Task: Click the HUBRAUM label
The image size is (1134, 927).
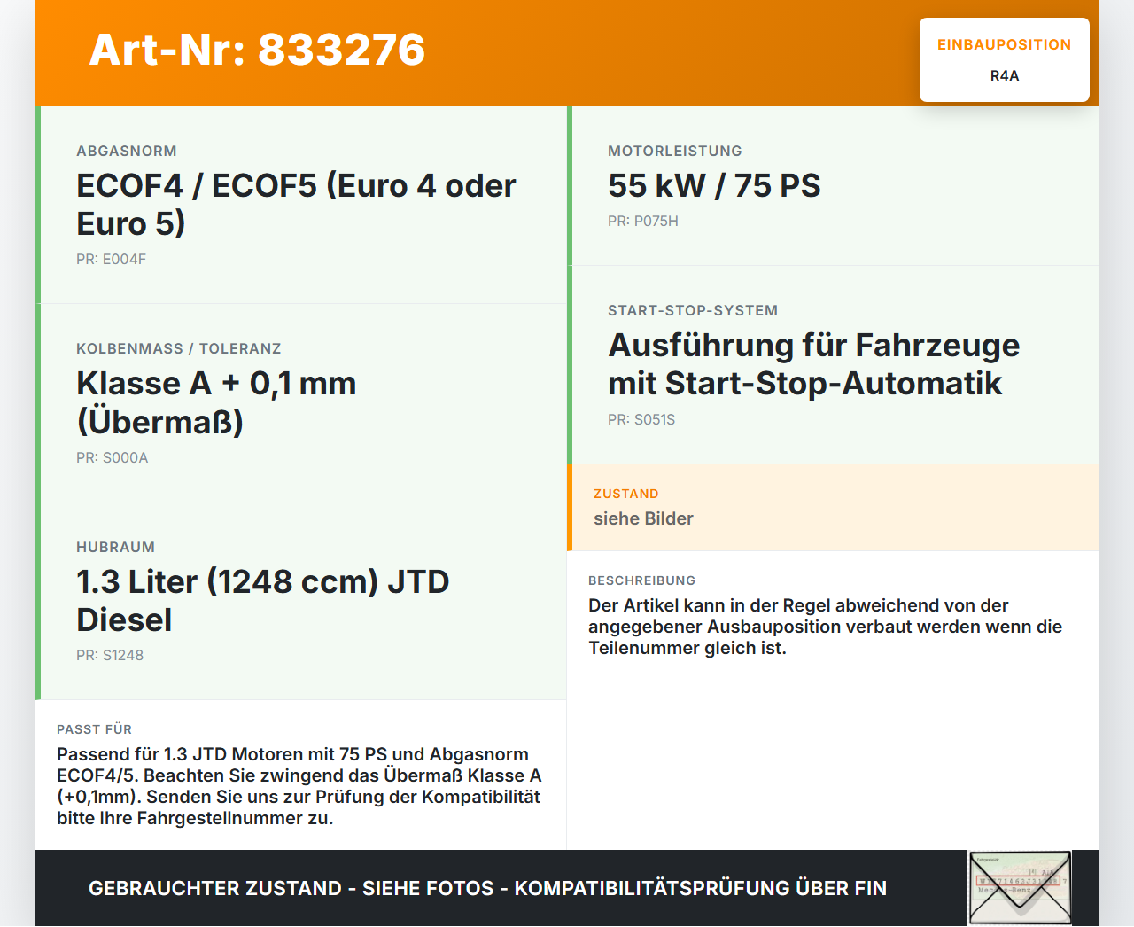Action: [115, 548]
